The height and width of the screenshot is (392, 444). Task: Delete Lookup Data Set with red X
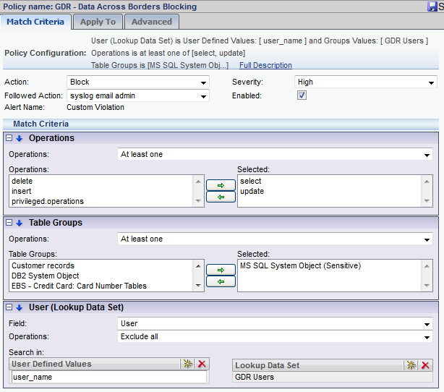(426, 365)
